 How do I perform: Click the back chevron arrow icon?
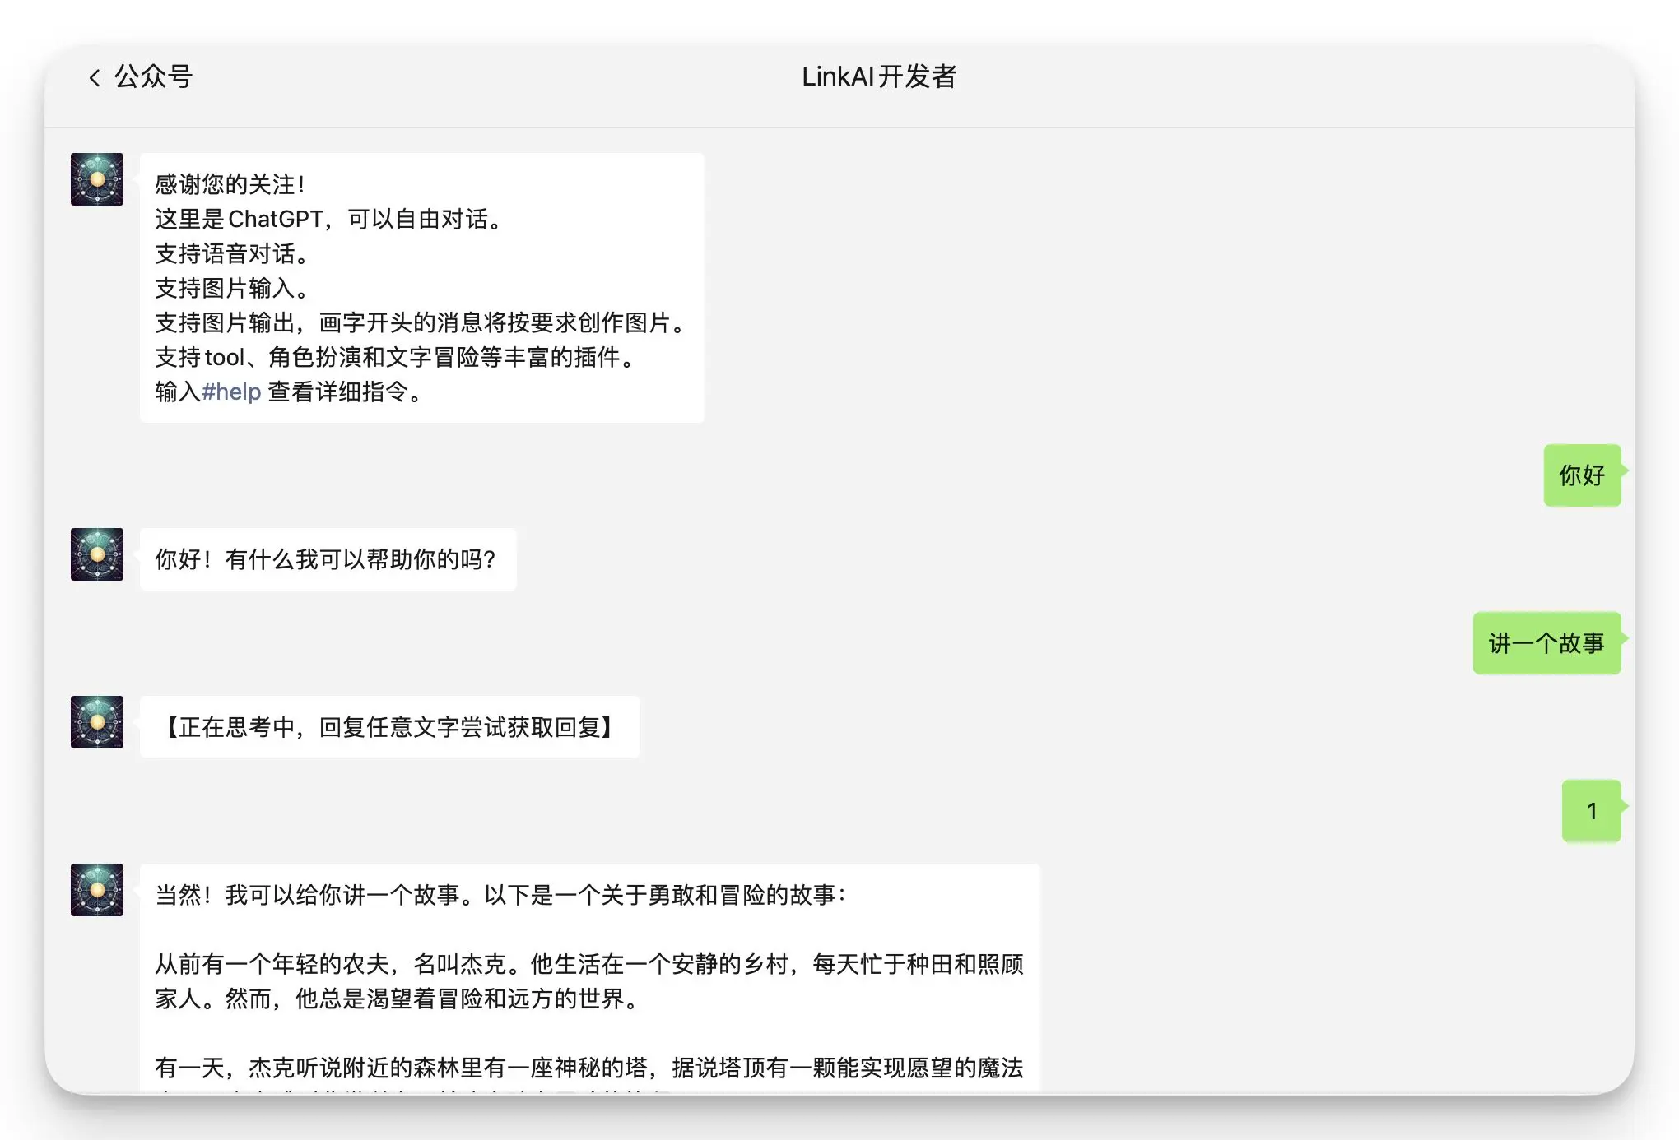[95, 77]
